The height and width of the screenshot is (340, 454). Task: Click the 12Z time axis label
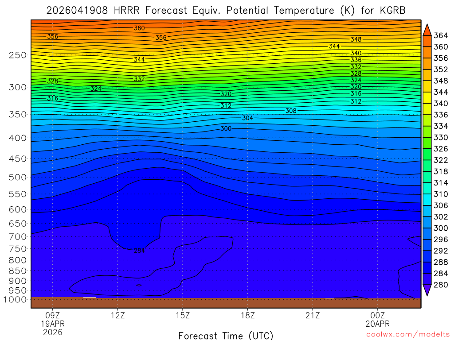[117, 315]
